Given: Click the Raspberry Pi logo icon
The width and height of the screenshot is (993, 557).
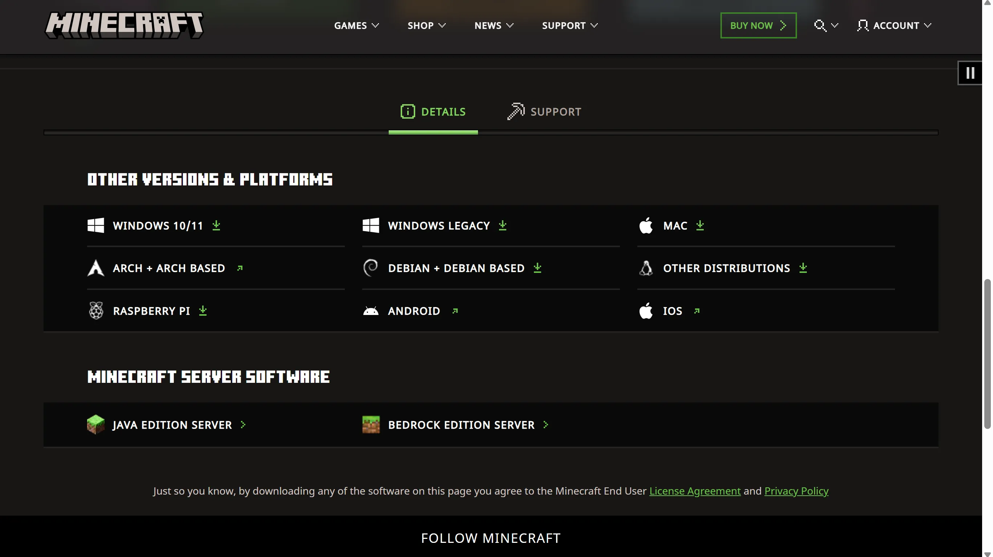Looking at the screenshot, I should (95, 311).
